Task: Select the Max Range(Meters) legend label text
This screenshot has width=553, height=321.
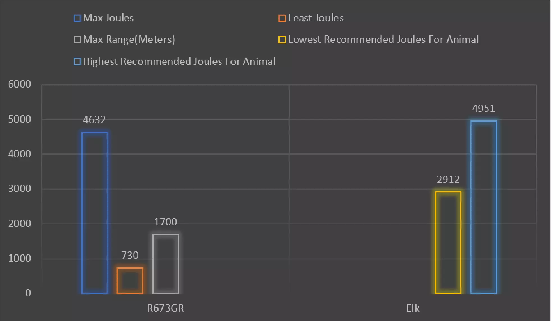Action: (x=129, y=40)
